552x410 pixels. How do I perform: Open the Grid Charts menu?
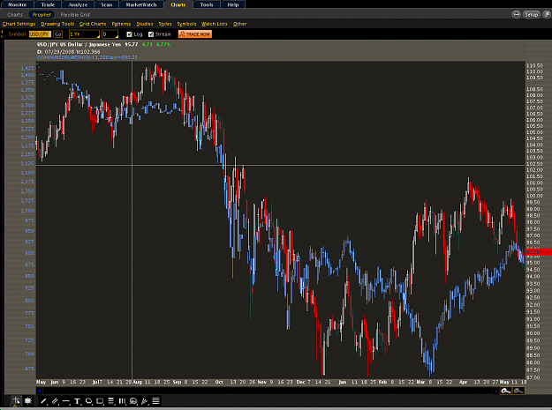[x=93, y=24]
